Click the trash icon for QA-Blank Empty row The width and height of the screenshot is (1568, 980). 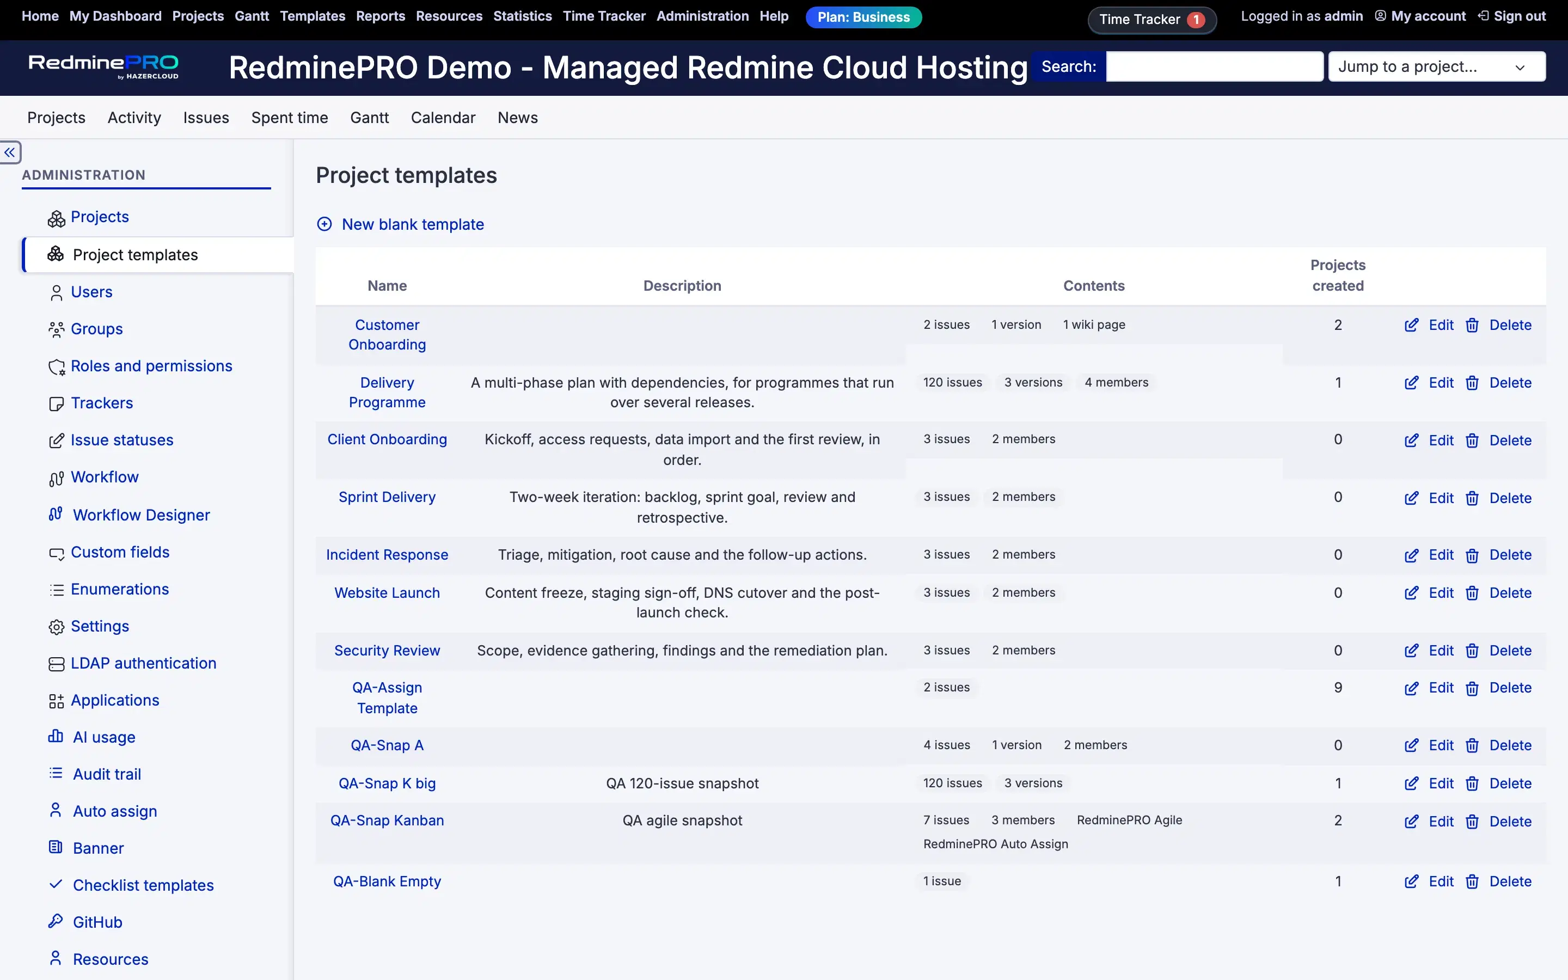(x=1472, y=881)
